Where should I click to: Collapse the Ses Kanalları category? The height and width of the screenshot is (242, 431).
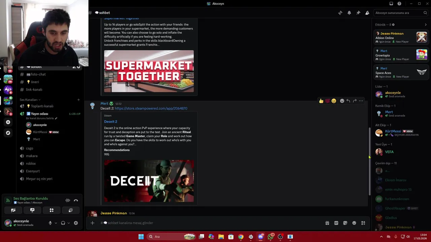click(30, 100)
